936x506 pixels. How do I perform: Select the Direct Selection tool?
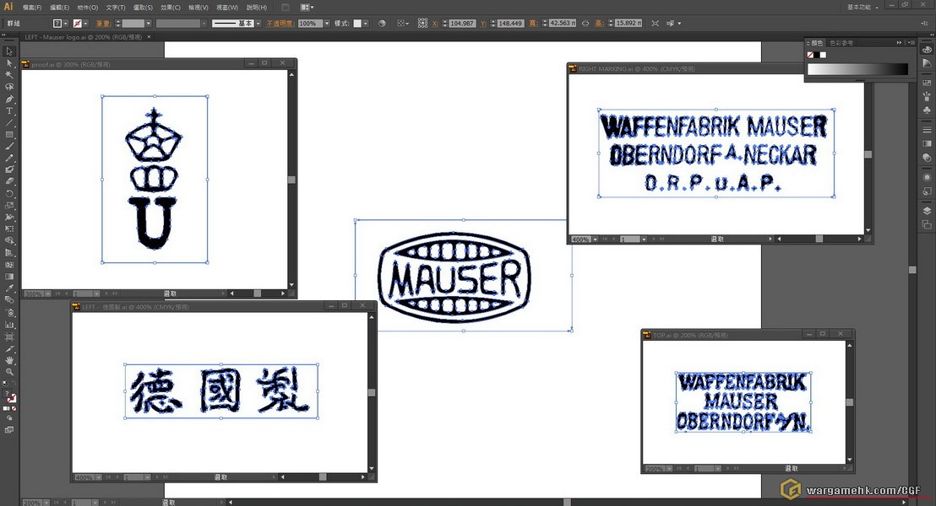click(9, 63)
